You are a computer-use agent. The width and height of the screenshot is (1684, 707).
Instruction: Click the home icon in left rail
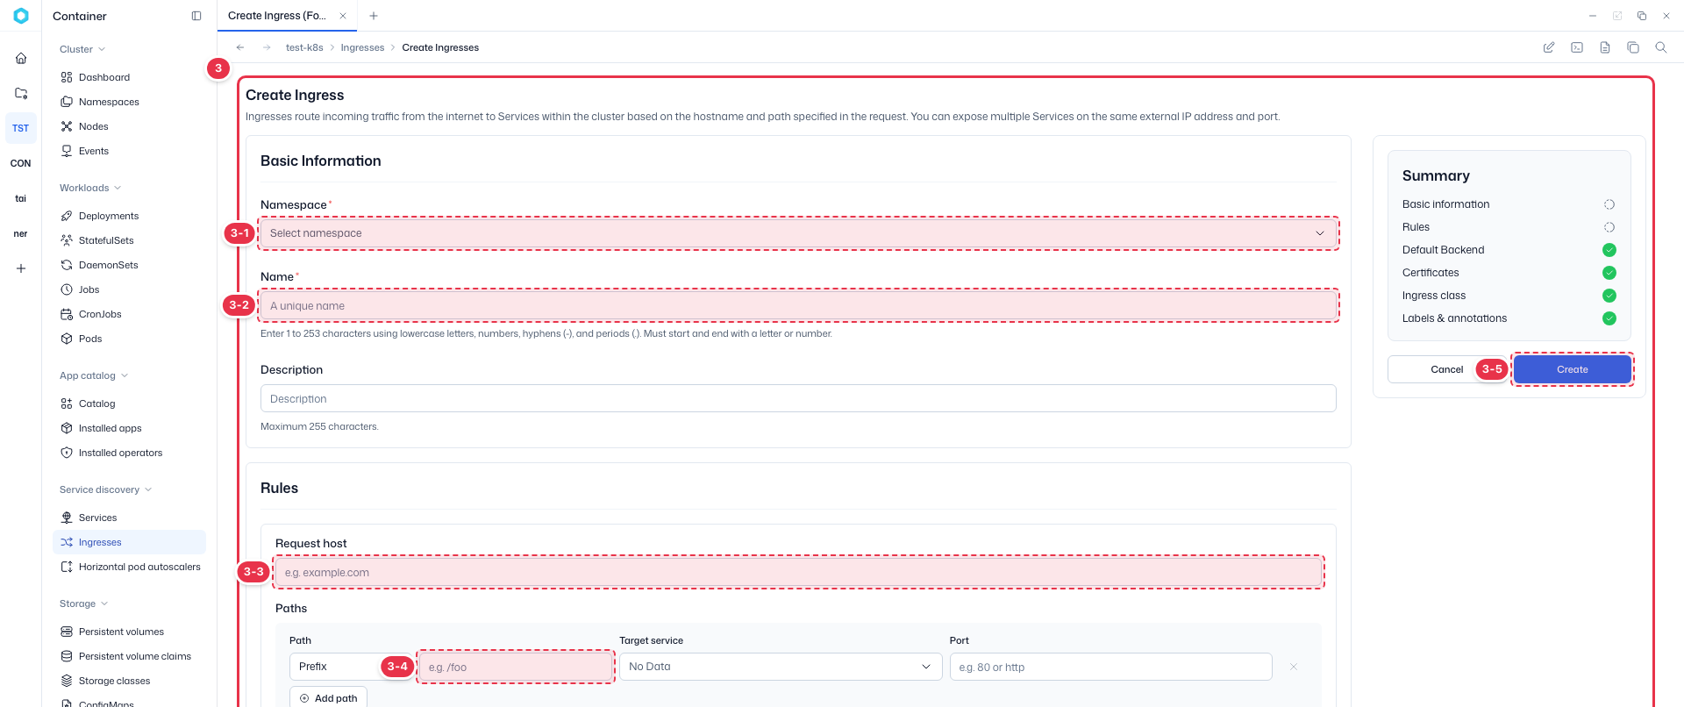tap(21, 58)
